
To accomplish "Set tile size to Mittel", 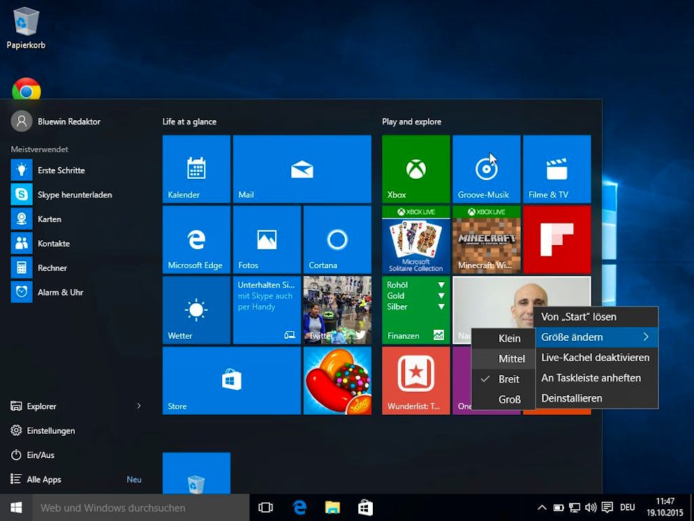I will (503, 359).
